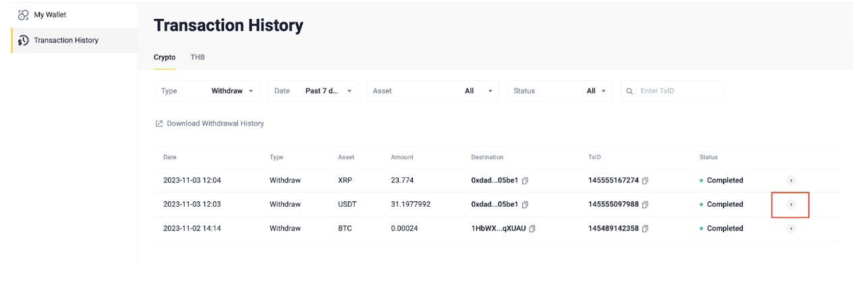This screenshot has height=287, width=854.
Task: Switch to the THB tab
Action: (198, 57)
